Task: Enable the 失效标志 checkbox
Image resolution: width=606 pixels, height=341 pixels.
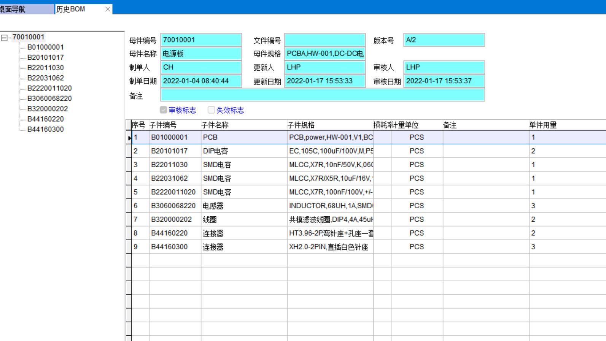Action: click(211, 110)
